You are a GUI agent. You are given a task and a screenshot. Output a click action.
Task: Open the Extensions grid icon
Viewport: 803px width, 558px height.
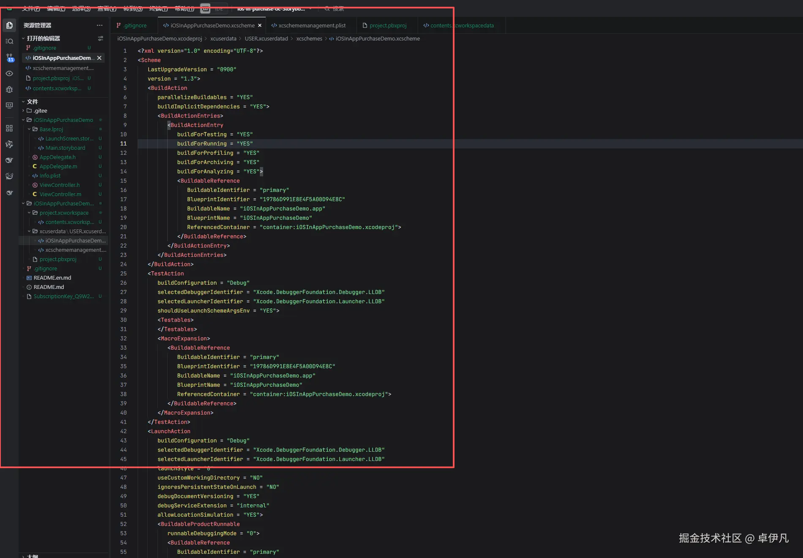coord(9,128)
